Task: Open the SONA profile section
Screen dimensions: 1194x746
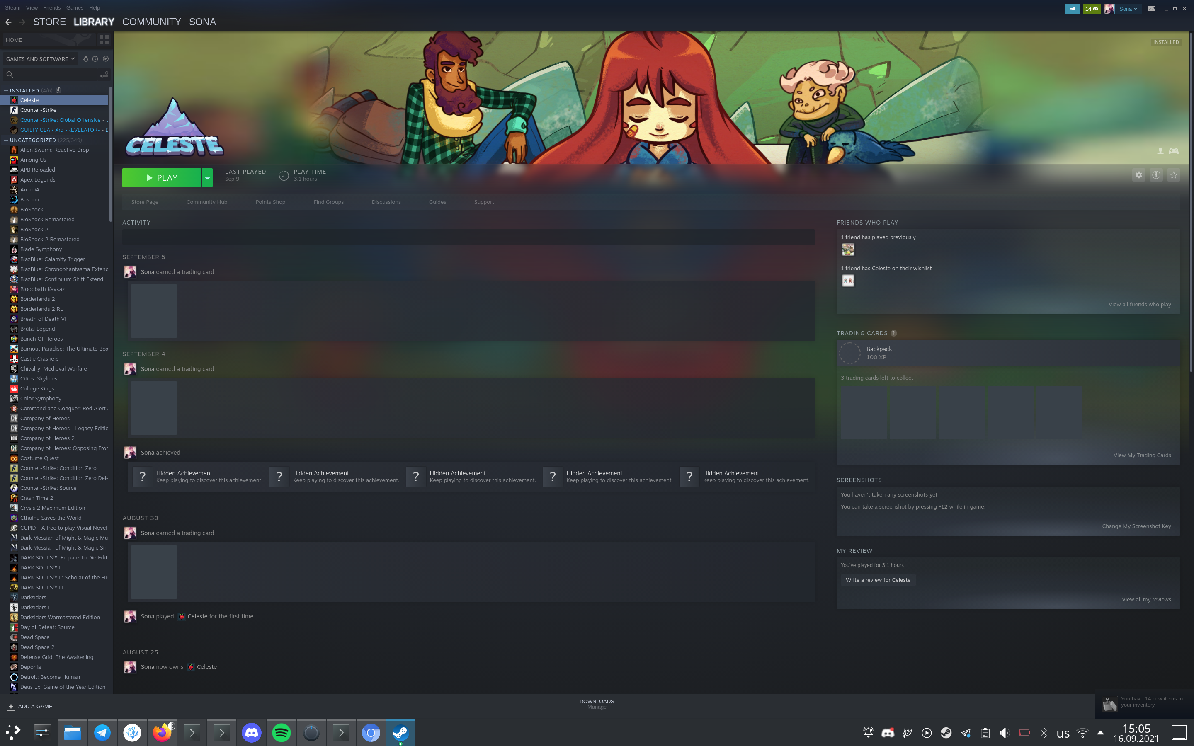Action: (202, 22)
